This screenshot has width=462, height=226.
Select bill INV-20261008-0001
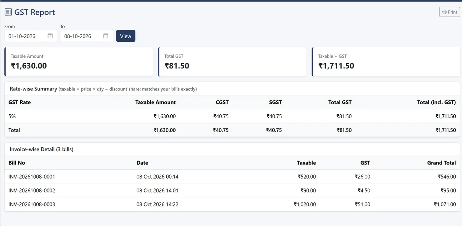pos(32,177)
